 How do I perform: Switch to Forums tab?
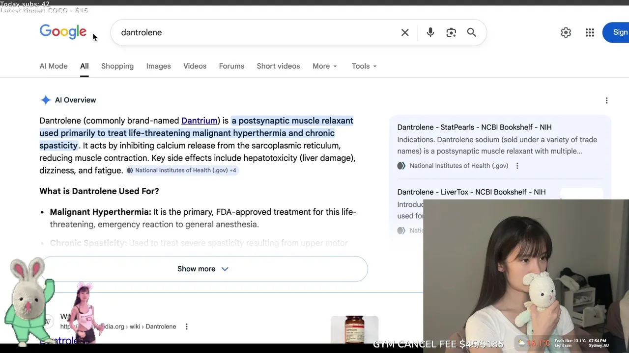tap(231, 66)
